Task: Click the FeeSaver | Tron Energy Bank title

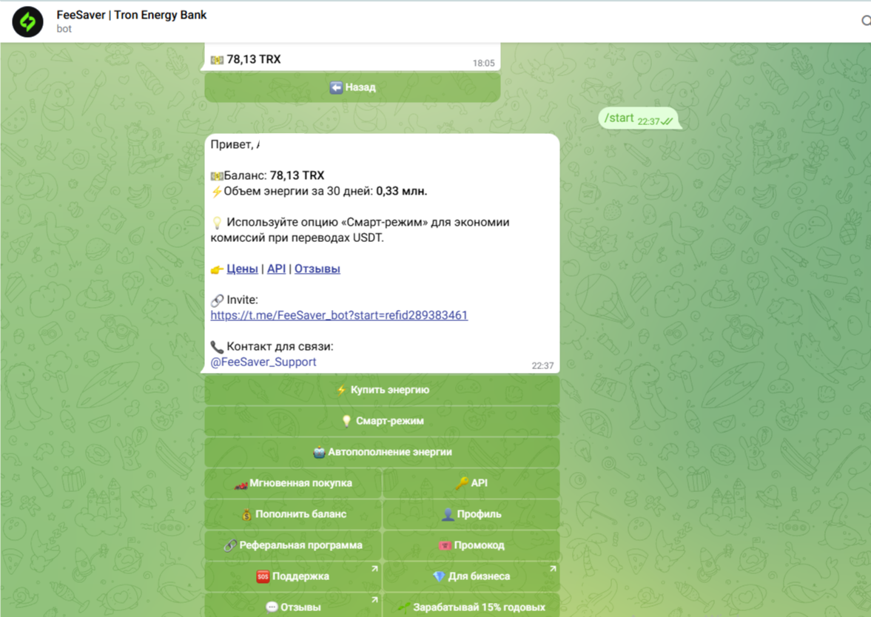Action: click(x=132, y=15)
